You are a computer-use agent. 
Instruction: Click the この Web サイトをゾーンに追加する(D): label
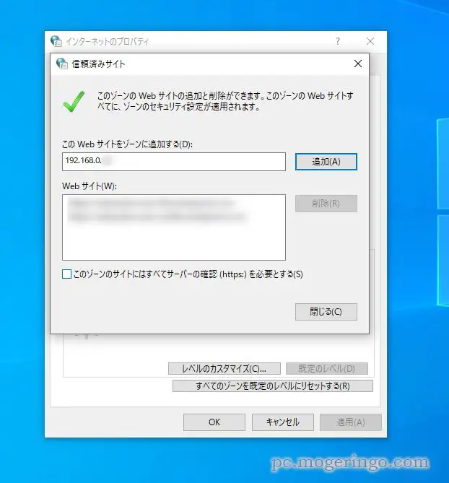[x=127, y=144]
